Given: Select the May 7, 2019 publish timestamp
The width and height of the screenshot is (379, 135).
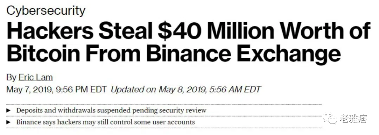Looking at the screenshot, I should 56,89.
